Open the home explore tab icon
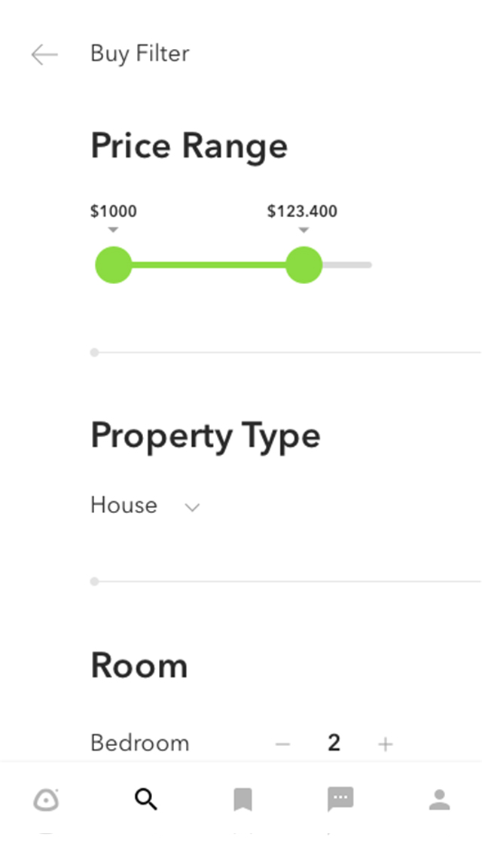 [x=47, y=799]
